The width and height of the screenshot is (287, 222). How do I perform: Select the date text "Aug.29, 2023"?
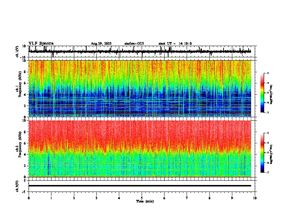pyautogui.click(x=101, y=44)
